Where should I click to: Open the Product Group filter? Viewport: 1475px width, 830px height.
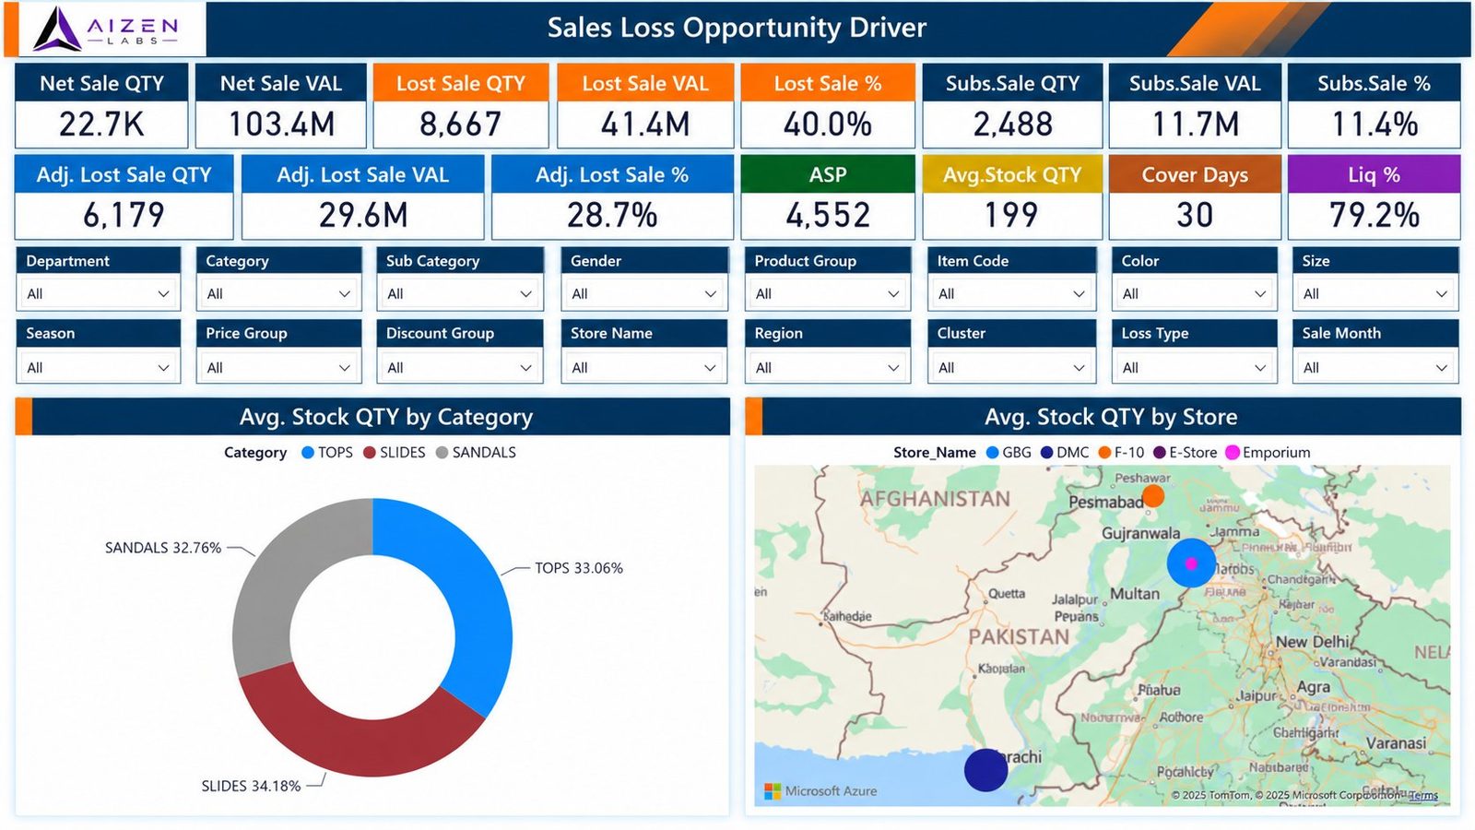click(x=827, y=293)
